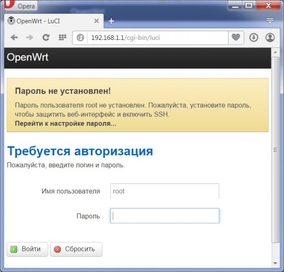Screen dimensions: 284x272
Task: Minimize the Opera window
Action: [235, 6]
